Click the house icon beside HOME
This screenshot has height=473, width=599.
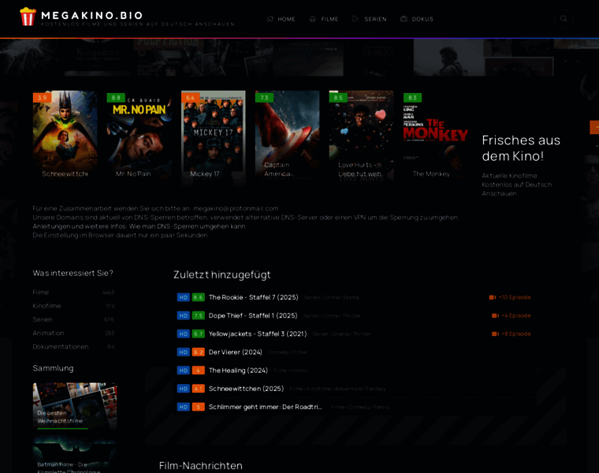point(270,19)
